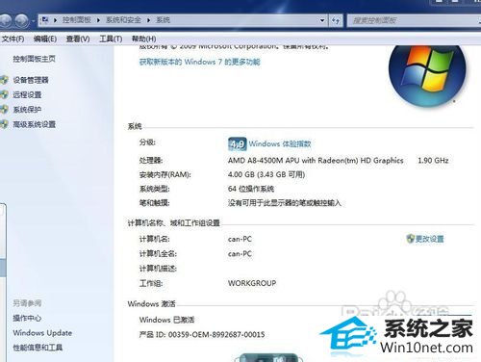The width and height of the screenshot is (481, 362).
Task: Click the 4.9 experience index score badge
Action: 238,144
